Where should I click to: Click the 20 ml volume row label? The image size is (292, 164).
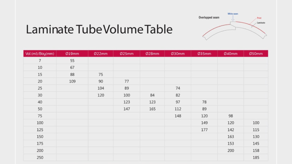point(40,81)
